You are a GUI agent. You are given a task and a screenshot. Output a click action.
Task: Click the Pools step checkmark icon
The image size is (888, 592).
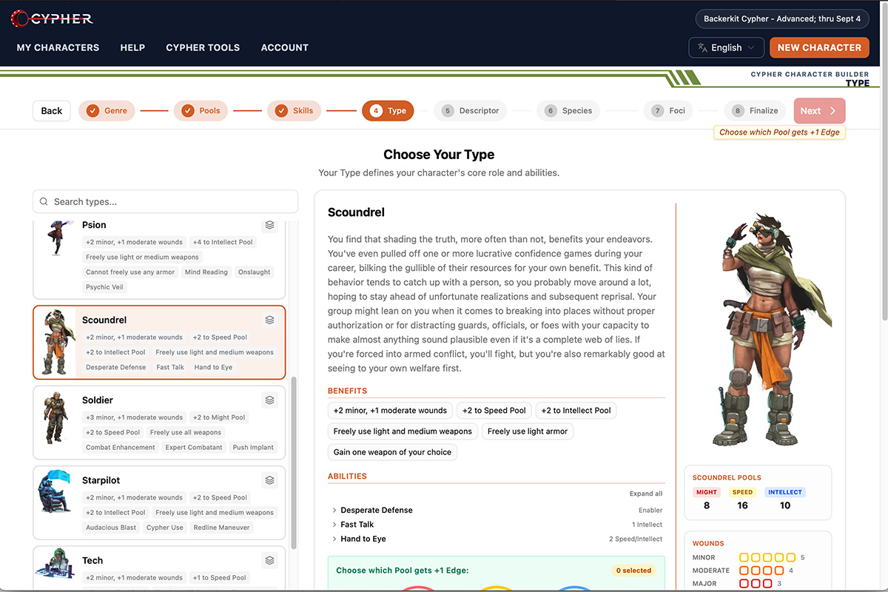click(x=188, y=111)
